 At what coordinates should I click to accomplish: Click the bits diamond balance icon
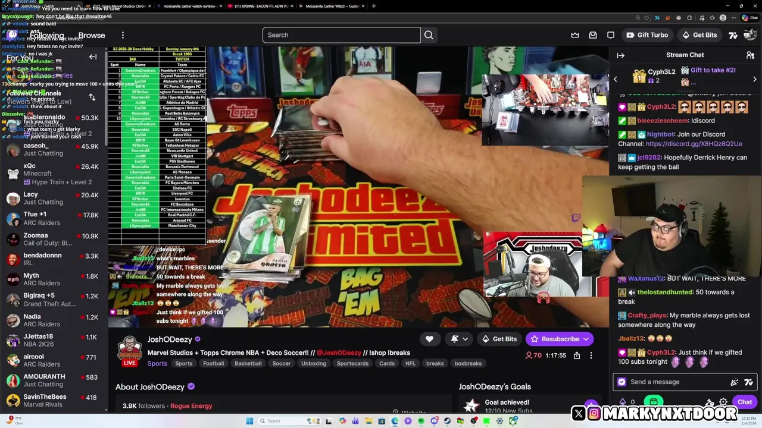tap(623, 402)
